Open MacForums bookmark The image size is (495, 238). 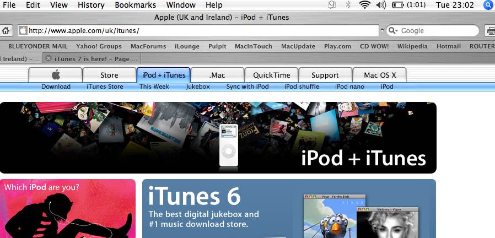click(x=148, y=46)
